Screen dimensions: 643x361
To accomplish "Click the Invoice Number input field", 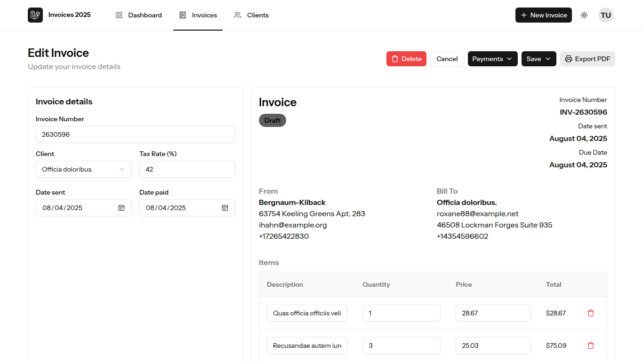I will [x=136, y=134].
